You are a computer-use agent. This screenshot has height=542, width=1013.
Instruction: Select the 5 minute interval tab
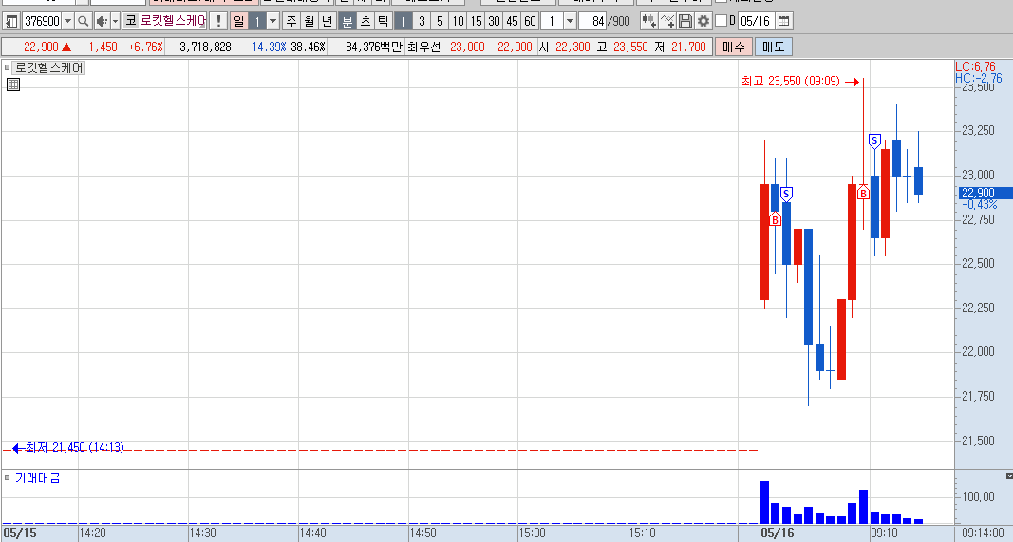tap(440, 21)
